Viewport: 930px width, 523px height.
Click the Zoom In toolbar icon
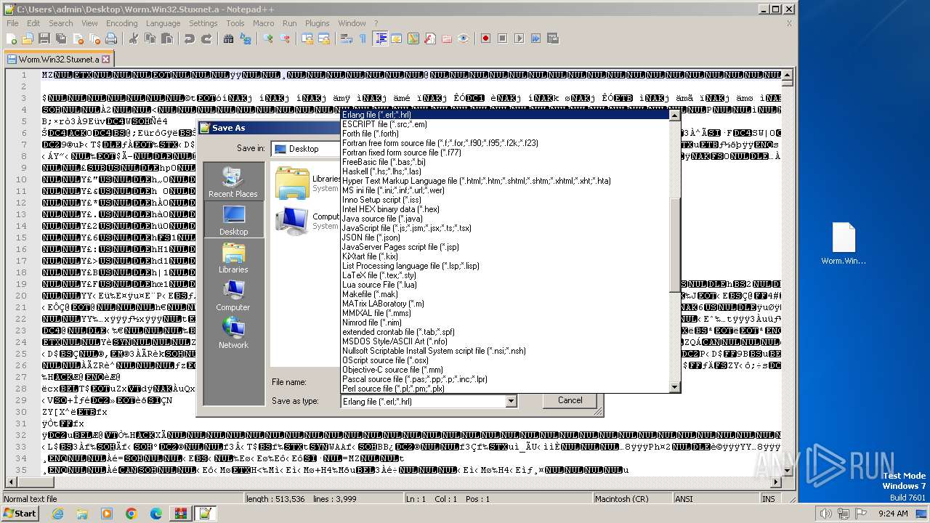(269, 38)
